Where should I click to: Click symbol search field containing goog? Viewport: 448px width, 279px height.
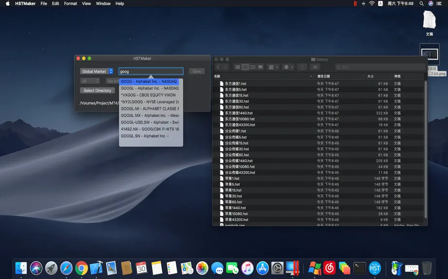(151, 72)
